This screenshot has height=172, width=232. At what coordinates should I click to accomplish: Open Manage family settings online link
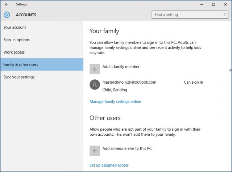[x=115, y=102]
